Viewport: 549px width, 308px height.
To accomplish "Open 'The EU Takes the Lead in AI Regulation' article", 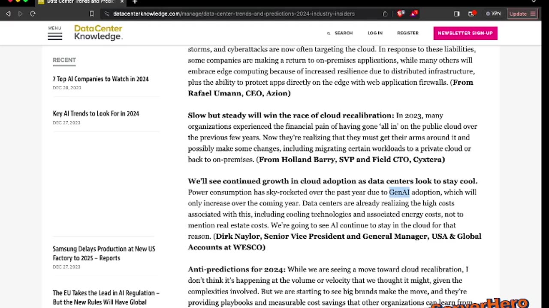I will coord(106,297).
